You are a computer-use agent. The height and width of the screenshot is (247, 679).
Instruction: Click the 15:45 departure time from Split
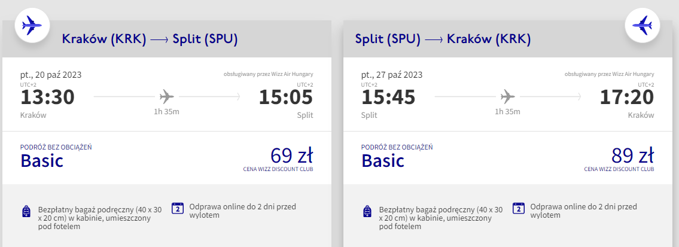point(388,97)
